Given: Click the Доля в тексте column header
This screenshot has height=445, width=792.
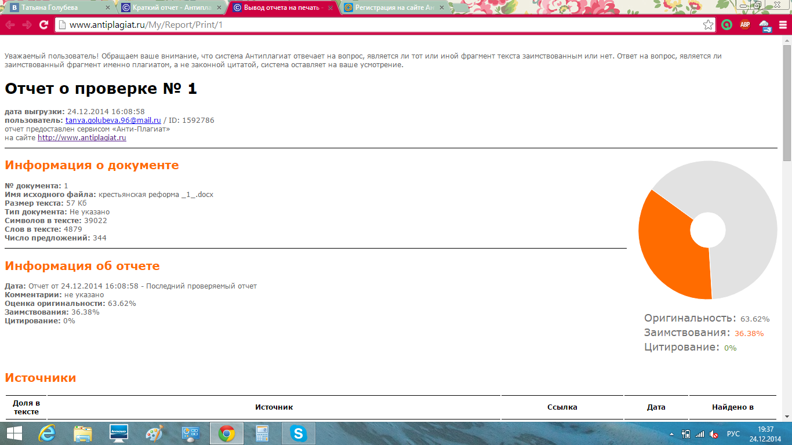Looking at the screenshot, I should 26,407.
